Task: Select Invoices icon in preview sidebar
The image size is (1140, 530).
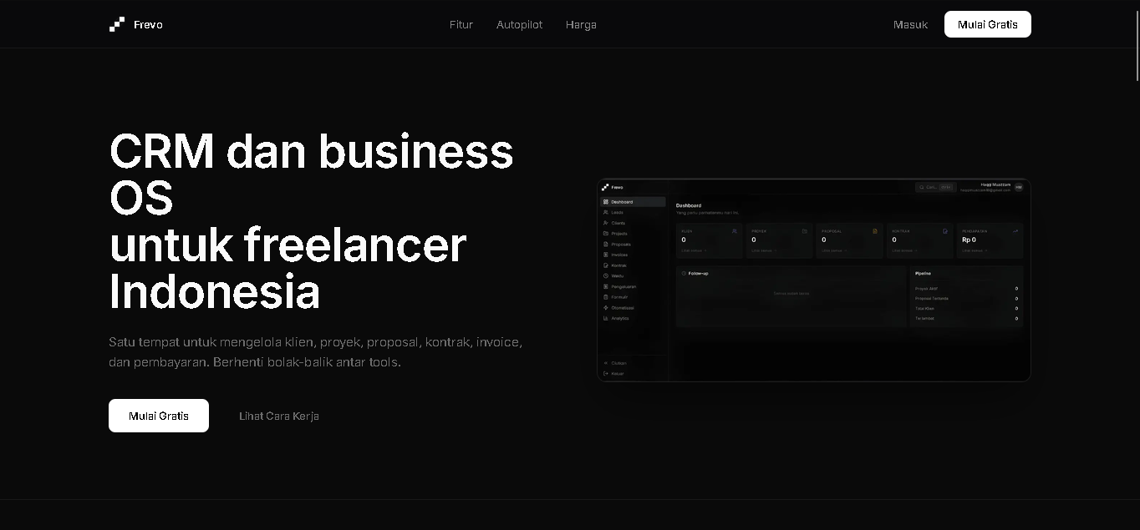Action: click(x=605, y=255)
